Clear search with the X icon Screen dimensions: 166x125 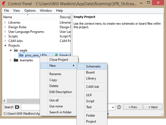[x=17, y=107]
